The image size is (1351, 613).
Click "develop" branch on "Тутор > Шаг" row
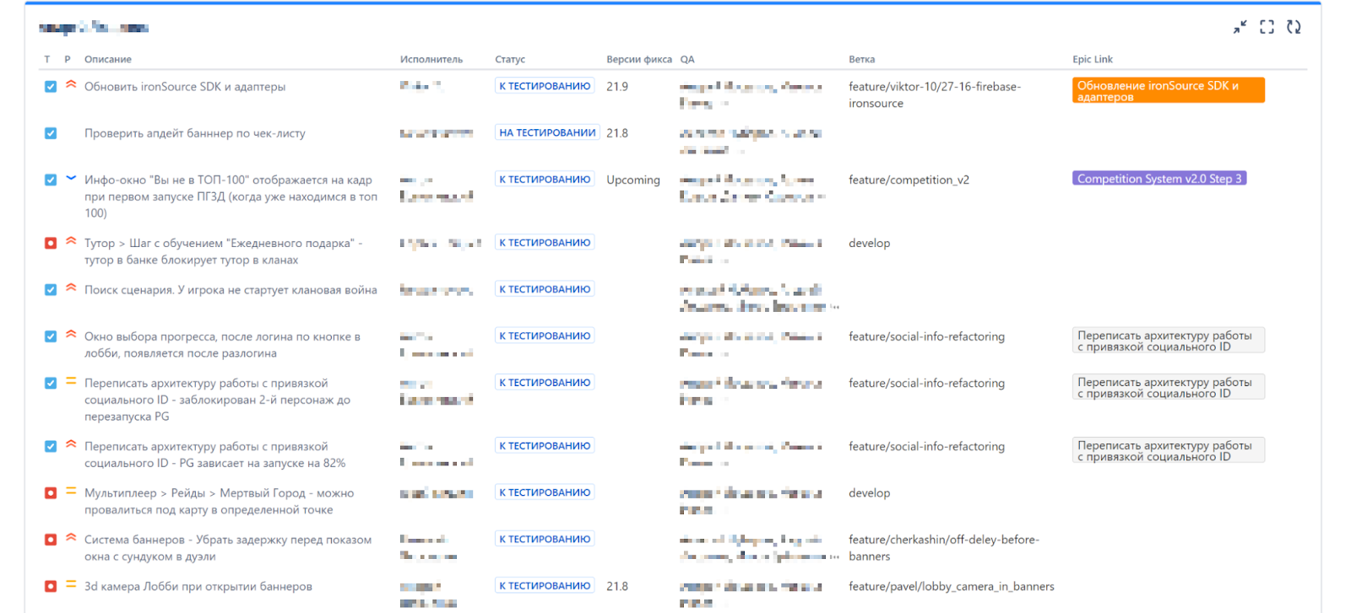[x=870, y=244]
